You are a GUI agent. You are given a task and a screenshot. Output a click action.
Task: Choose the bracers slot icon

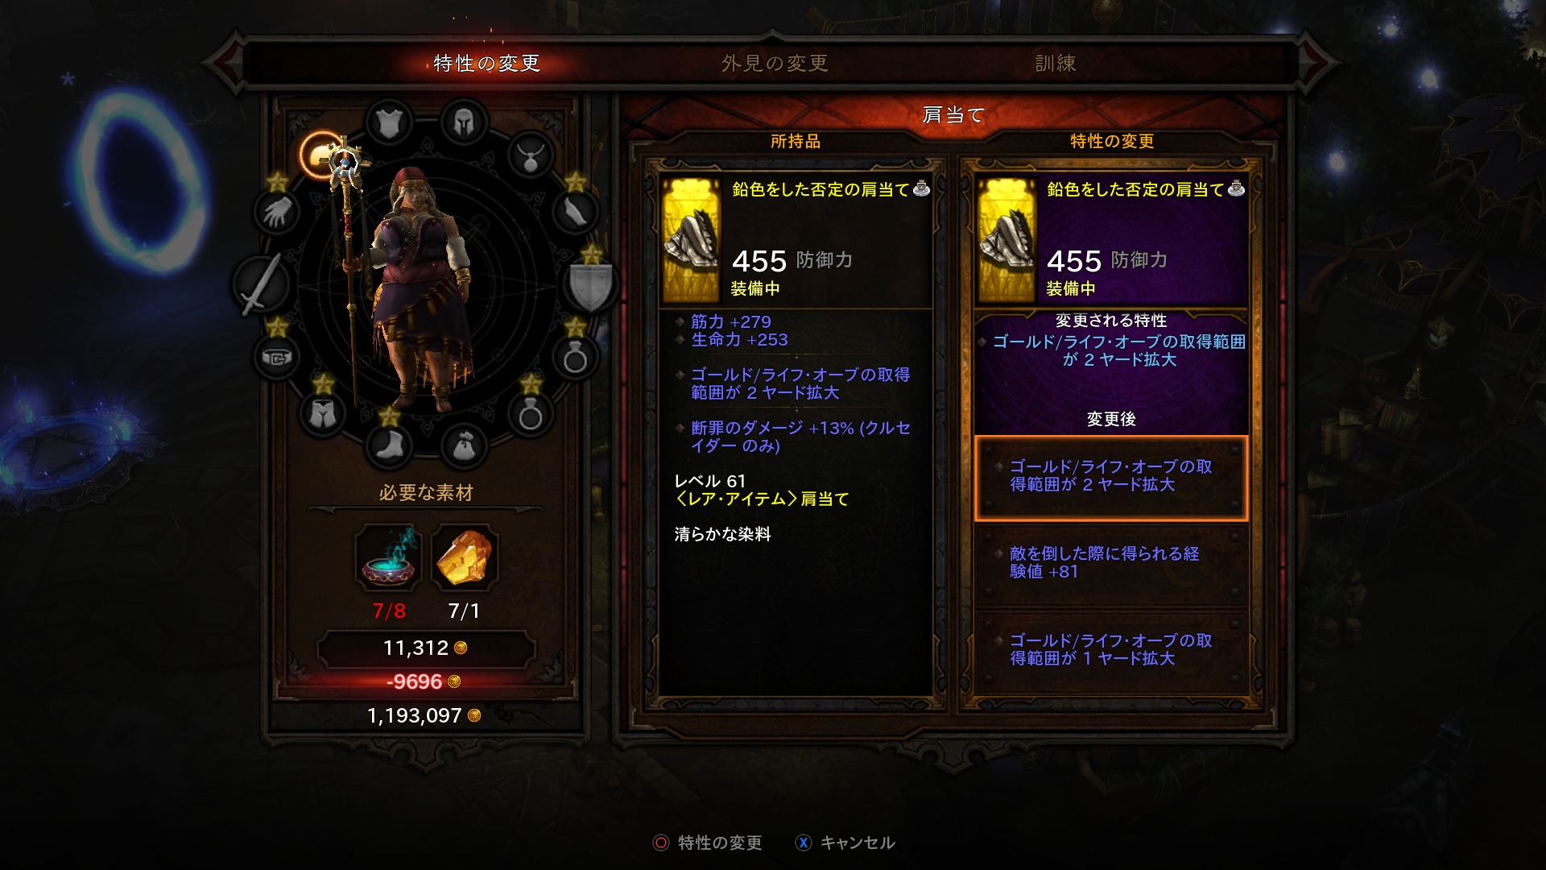575,213
